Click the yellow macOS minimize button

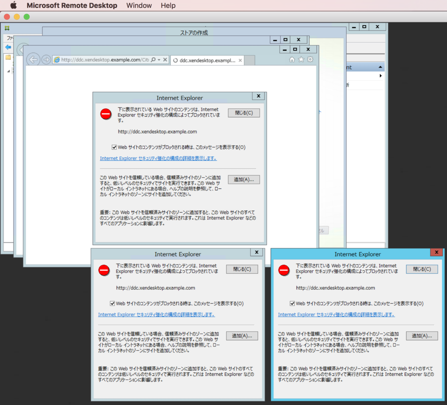click(x=17, y=17)
